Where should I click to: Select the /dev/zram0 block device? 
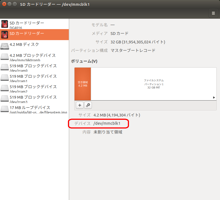(x=33, y=68)
